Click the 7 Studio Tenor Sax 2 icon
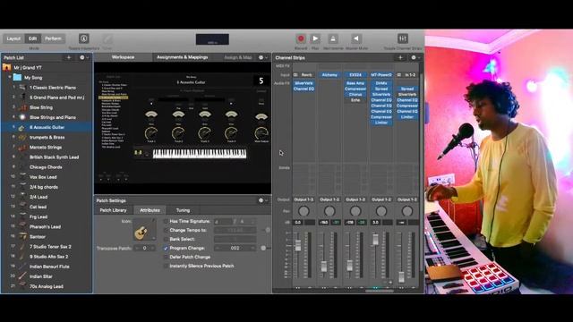Screen dimensions: 573x322 (22, 247)
